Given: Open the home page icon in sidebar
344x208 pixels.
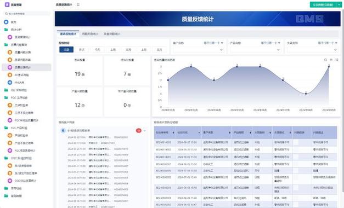Looking at the screenshot, I should pos(6,22).
